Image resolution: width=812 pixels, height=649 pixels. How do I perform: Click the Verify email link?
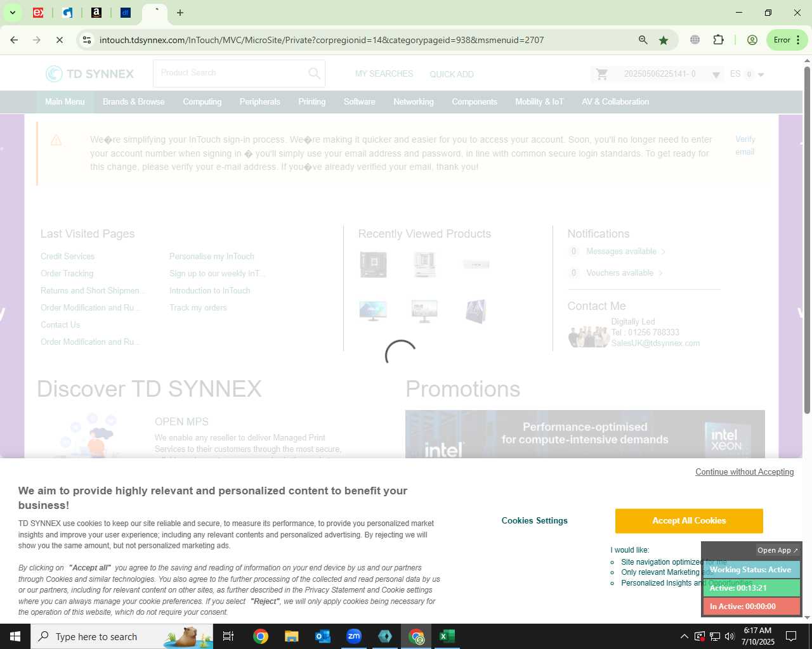coord(745,145)
